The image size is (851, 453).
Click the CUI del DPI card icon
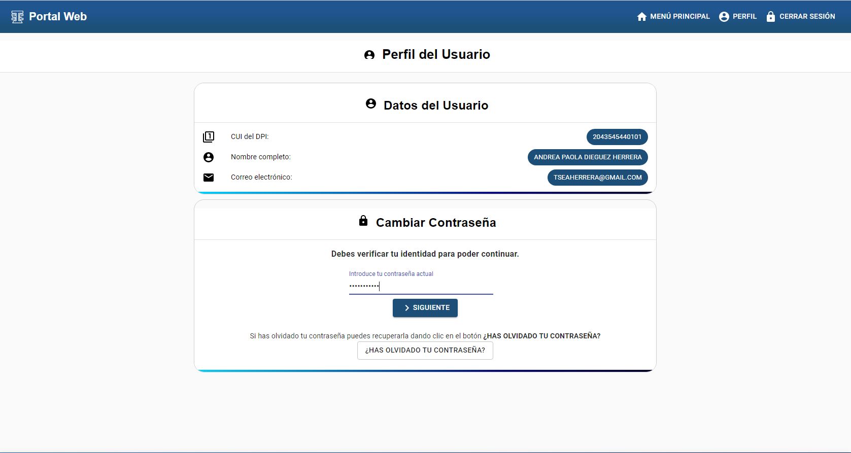[209, 137]
